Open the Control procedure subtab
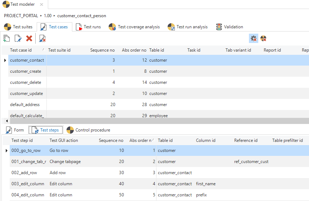 (88, 130)
